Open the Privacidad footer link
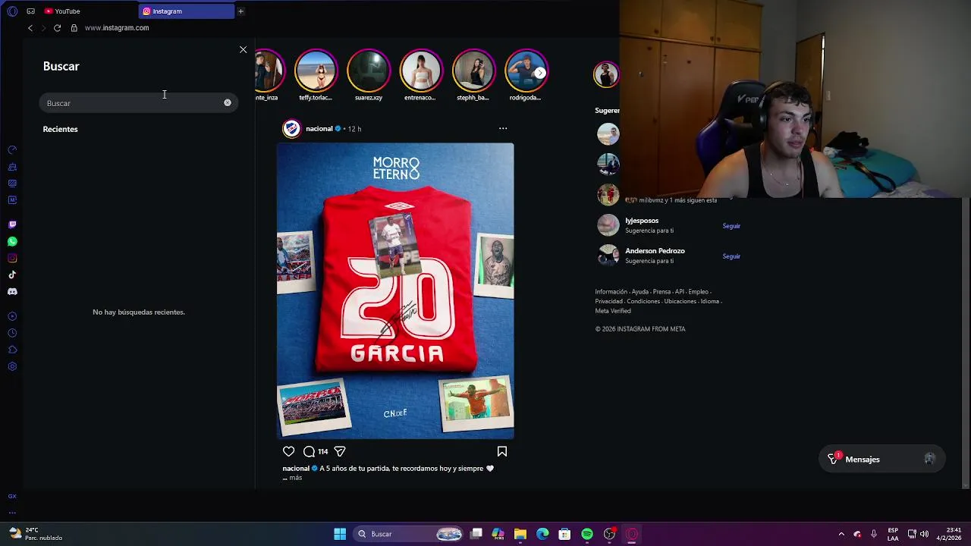Screen dimensions: 971x546 click(609, 302)
